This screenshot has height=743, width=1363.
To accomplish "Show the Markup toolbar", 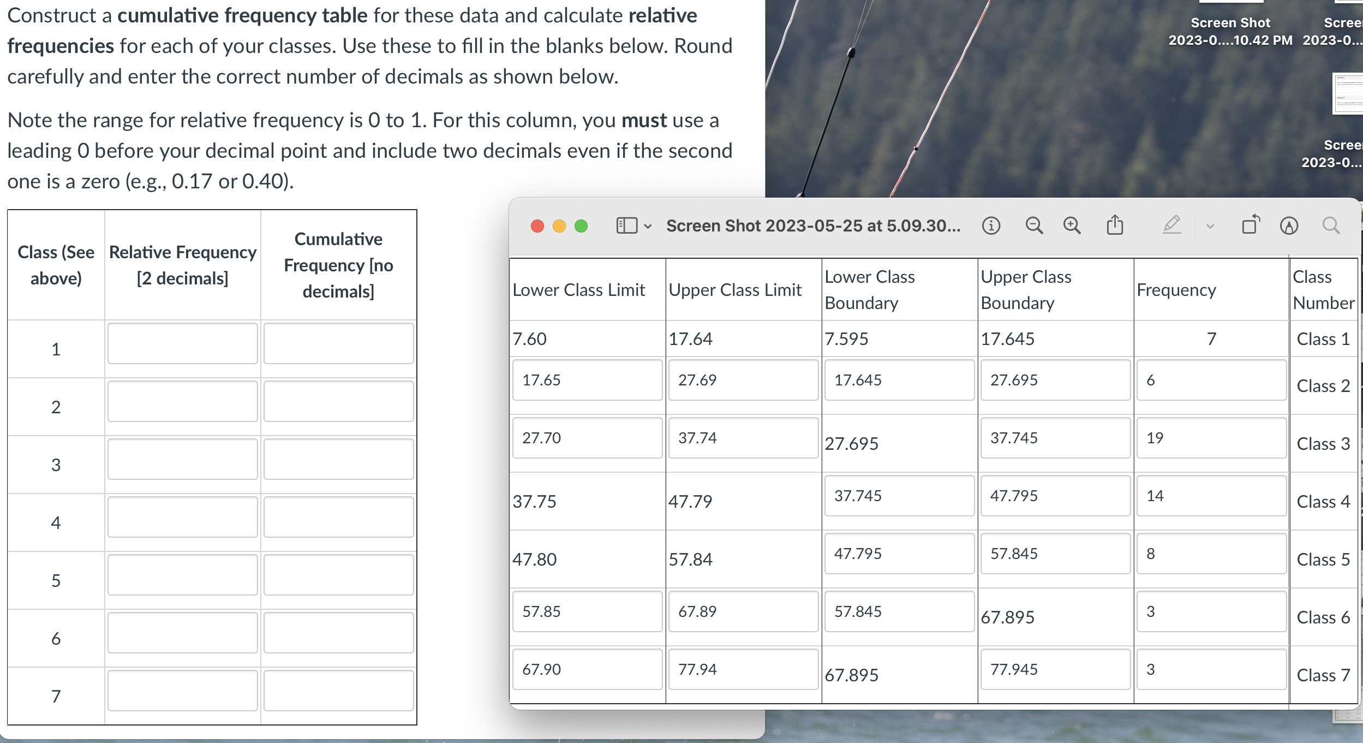I will point(1289,225).
